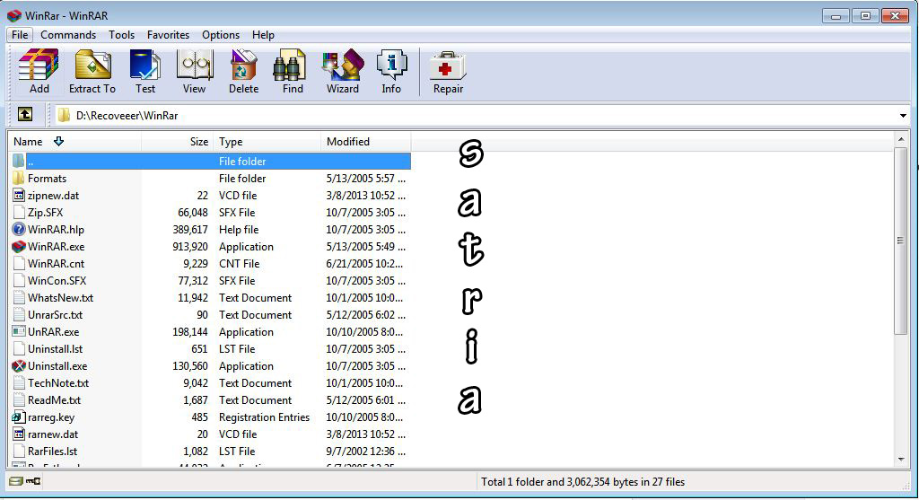Click the drive icon in status bar
919x500 pixels.
point(16,481)
